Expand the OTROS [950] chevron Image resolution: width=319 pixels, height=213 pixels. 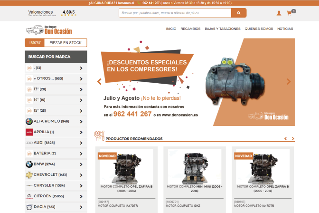coord(81,78)
